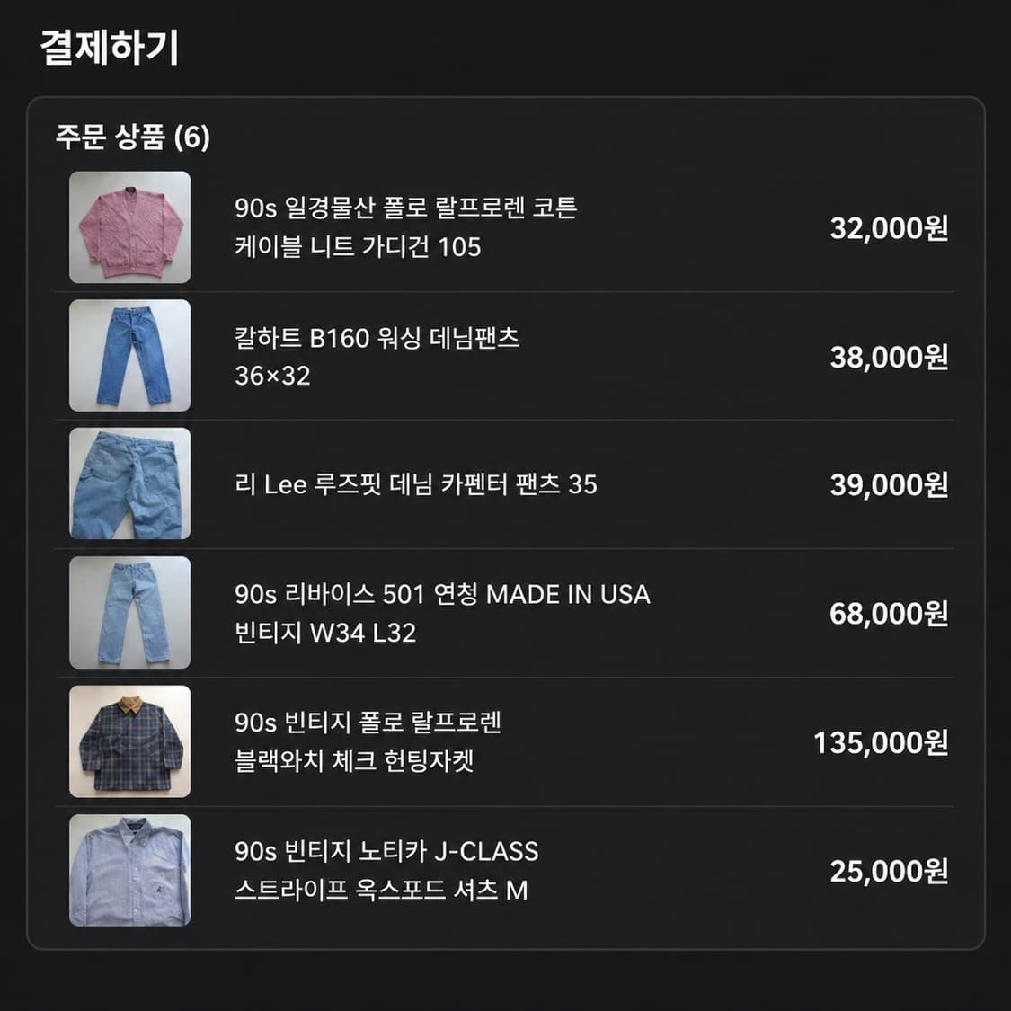Click the 주문 상품 (6) section header
The width and height of the screenshot is (1011, 1011).
tap(131, 138)
